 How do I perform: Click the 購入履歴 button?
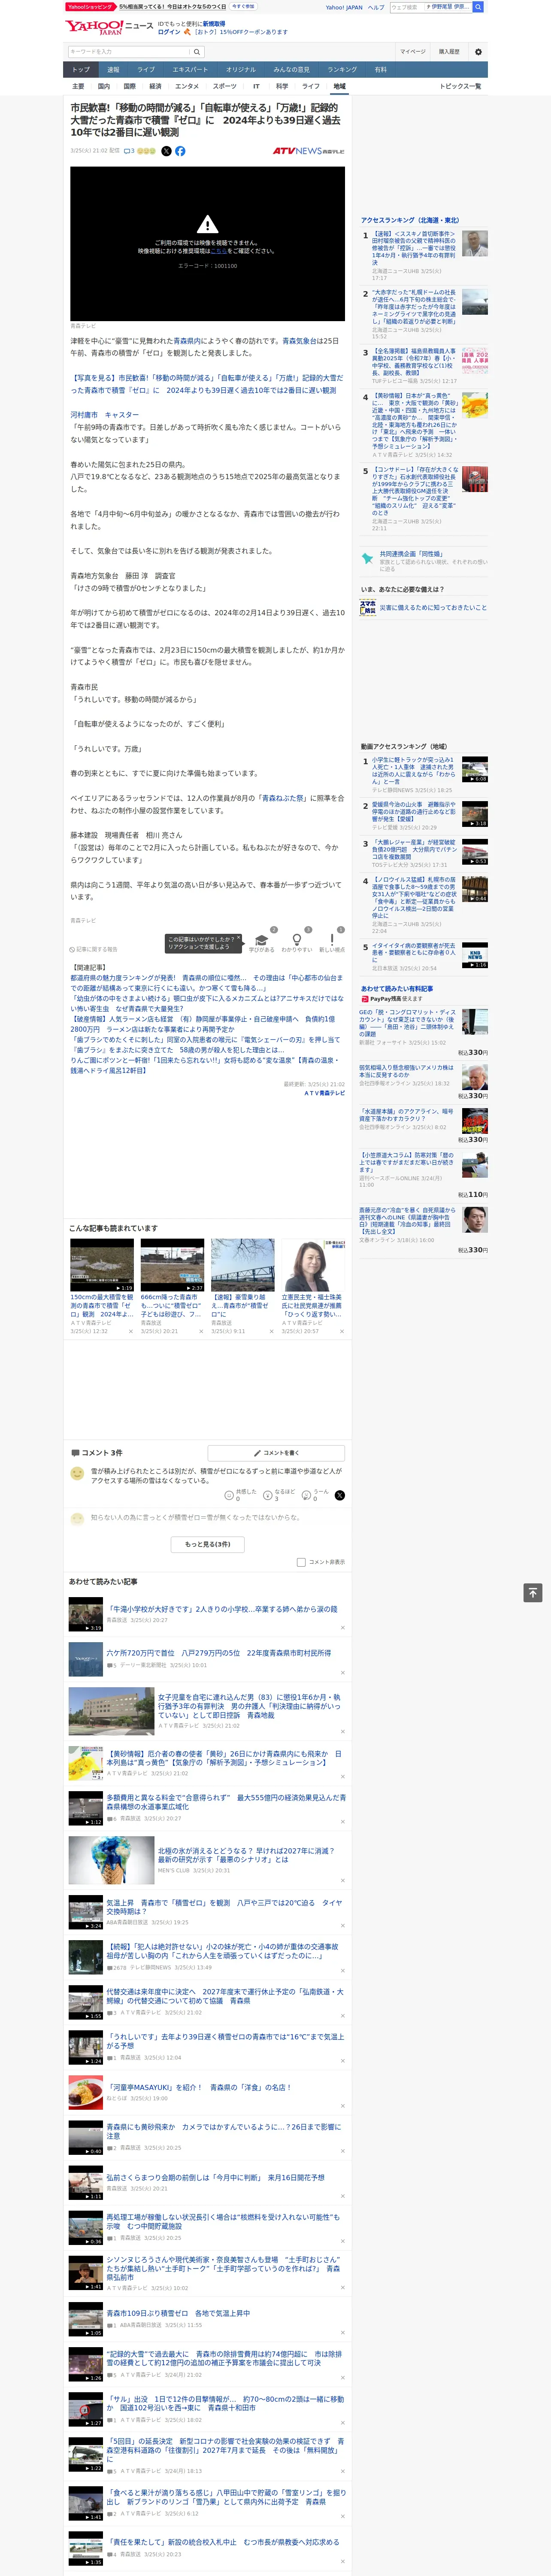tap(449, 52)
